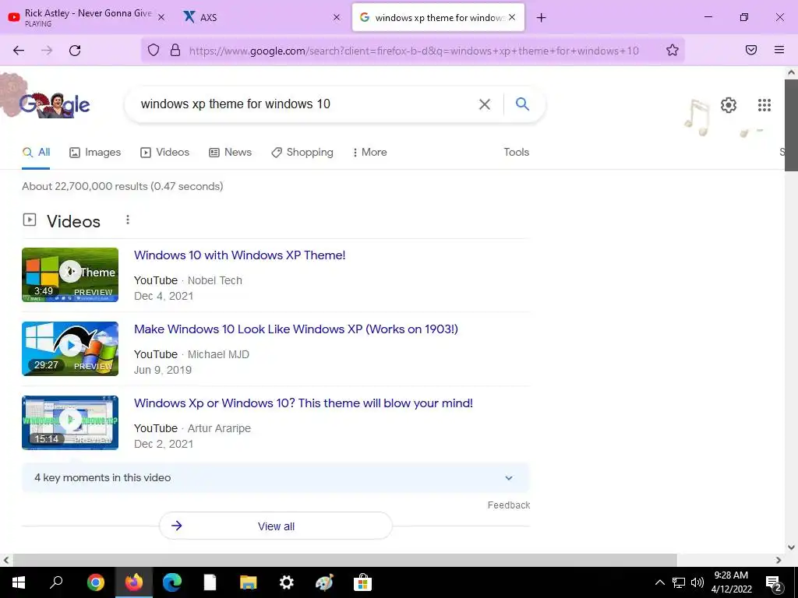Viewport: 798px width, 598px height.
Task: Submit search with the magnifier icon
Action: point(522,104)
